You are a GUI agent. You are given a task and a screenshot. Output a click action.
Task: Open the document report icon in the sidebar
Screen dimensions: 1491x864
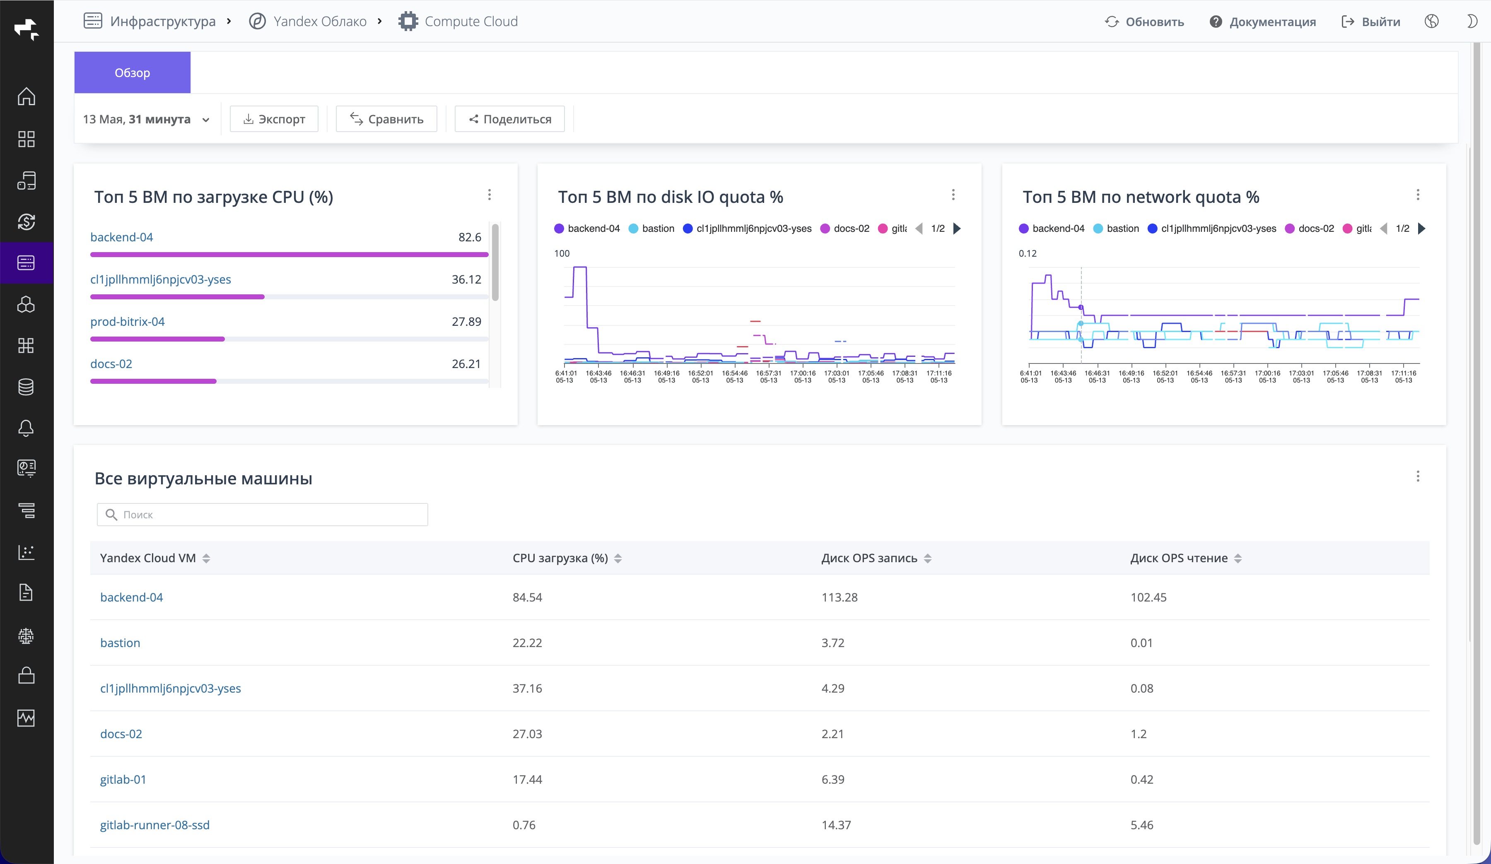[x=26, y=592]
